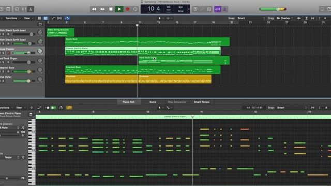Screen dimensions: 331x186
Task: Switch to the Step Sequencer tab
Action: click(x=177, y=102)
